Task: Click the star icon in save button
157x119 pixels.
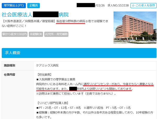Action: coord(133,6)
